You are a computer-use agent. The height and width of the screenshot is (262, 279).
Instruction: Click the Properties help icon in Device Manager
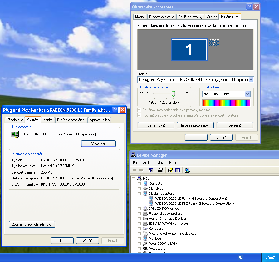click(170, 170)
